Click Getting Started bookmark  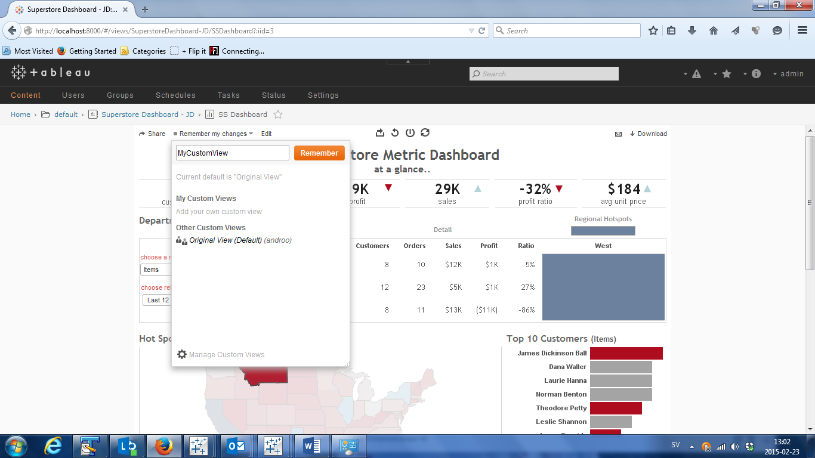87,51
